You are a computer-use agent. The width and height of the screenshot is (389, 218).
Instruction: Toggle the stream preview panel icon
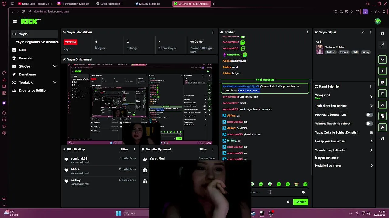pos(382,60)
